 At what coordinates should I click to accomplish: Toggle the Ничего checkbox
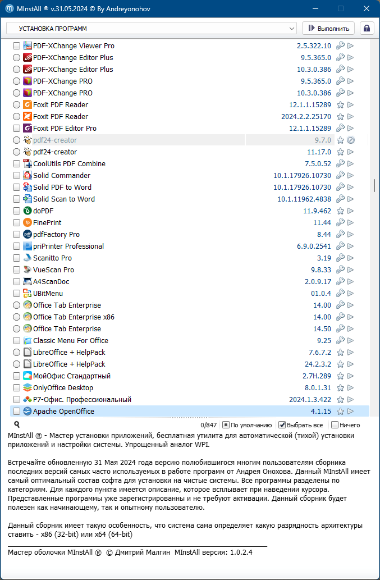point(335,425)
